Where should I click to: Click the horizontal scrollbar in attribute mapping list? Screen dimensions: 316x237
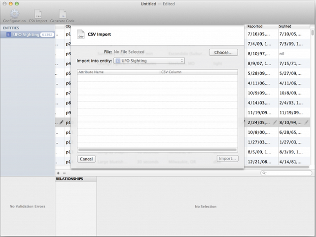click(157, 149)
